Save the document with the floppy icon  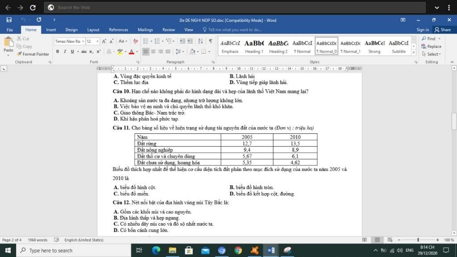point(9,20)
